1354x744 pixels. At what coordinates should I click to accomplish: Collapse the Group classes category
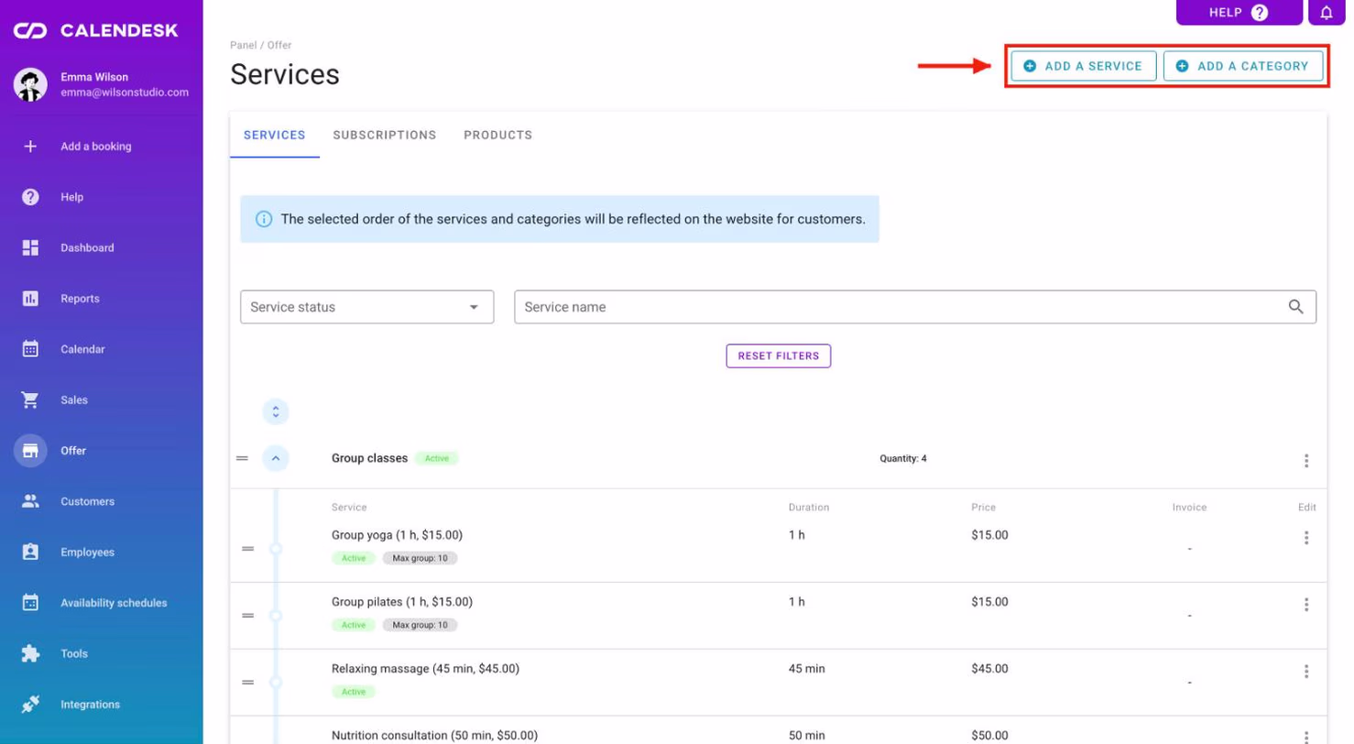tap(276, 458)
